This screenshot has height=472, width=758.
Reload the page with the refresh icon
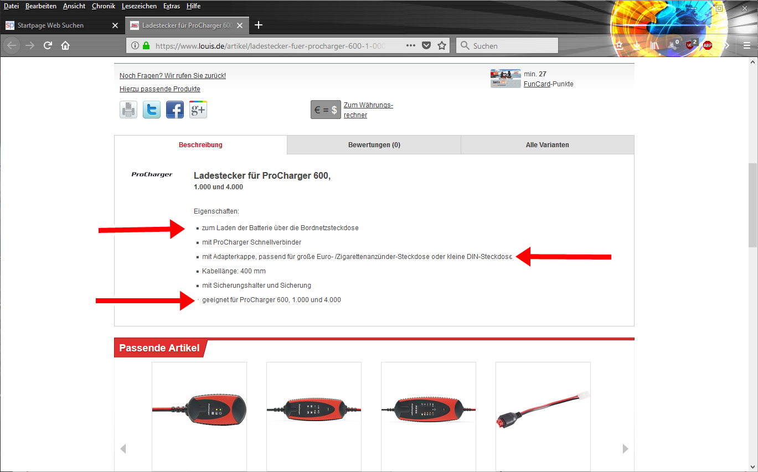48,45
